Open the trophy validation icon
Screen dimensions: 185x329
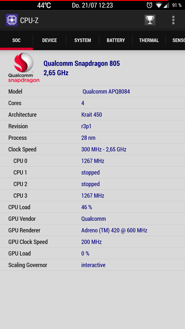150,20
